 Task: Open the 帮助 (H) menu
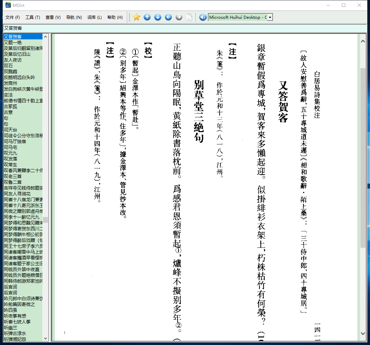[x=115, y=17]
